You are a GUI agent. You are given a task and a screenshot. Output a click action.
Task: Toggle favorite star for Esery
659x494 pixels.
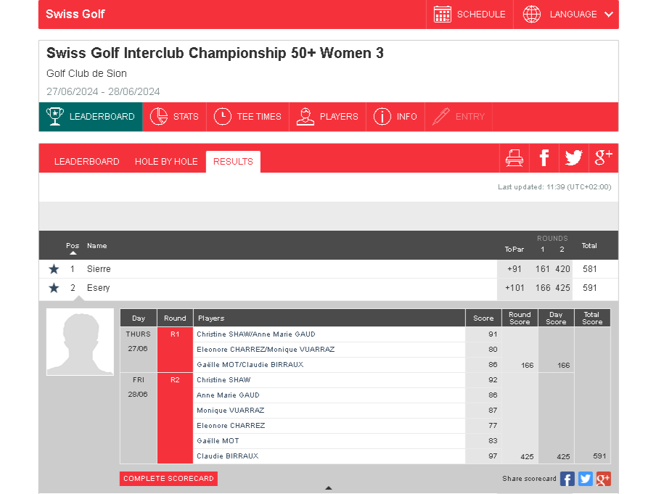54,288
